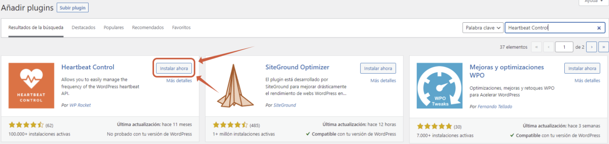Viewport: 609px width, 144px height.
Task: Click the 100.000+ instalaciones activas text
Action: click(39, 134)
